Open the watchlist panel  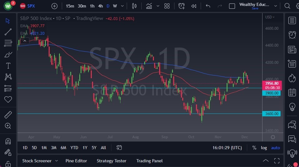[292, 20]
